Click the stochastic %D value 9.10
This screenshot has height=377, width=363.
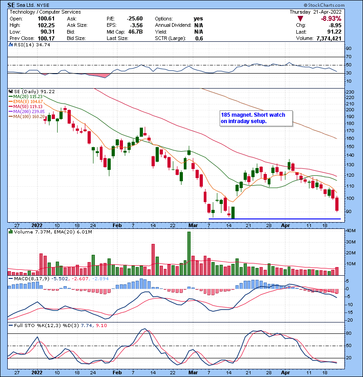(x=101, y=325)
